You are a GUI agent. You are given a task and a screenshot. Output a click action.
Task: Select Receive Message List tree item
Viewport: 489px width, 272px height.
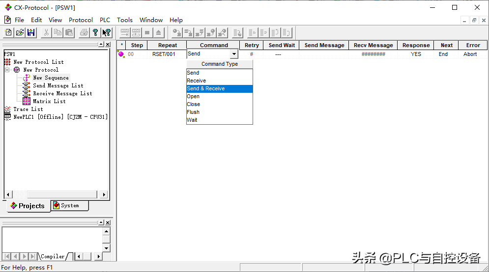tap(62, 93)
